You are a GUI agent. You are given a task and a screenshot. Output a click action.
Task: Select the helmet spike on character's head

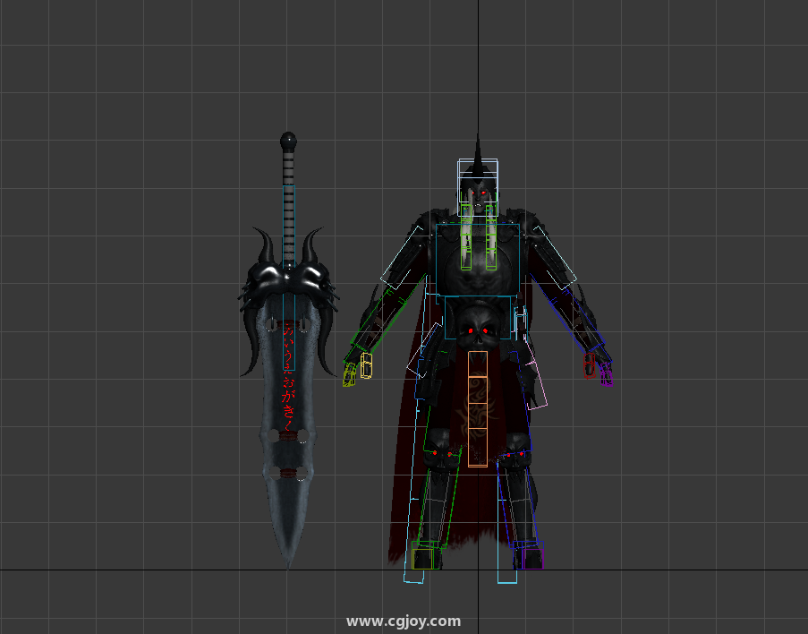point(478,150)
